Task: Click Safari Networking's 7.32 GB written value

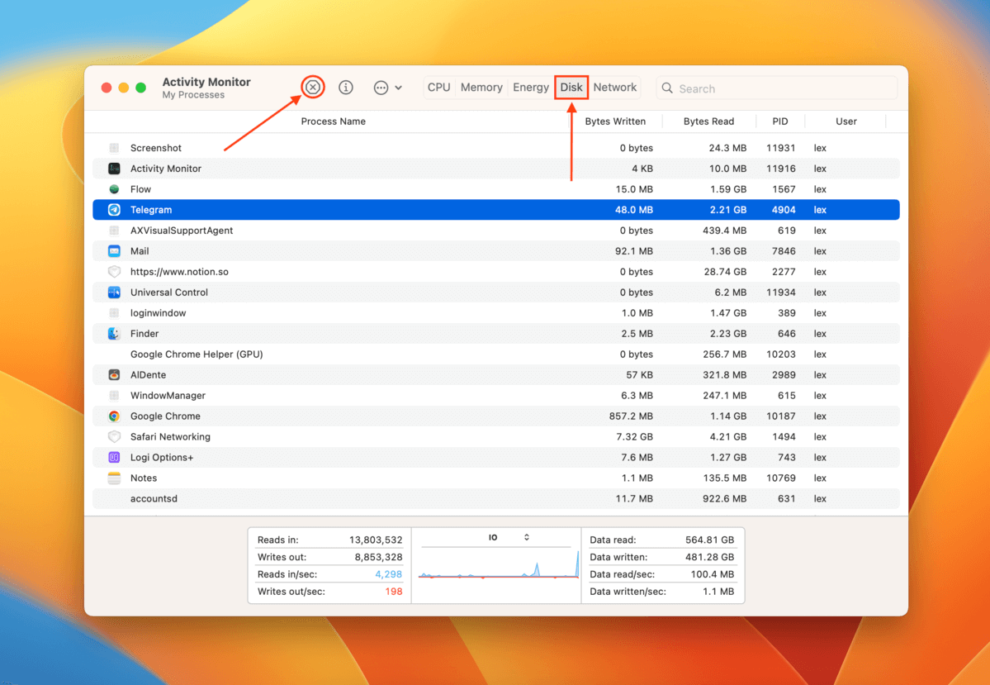Action: 634,436
